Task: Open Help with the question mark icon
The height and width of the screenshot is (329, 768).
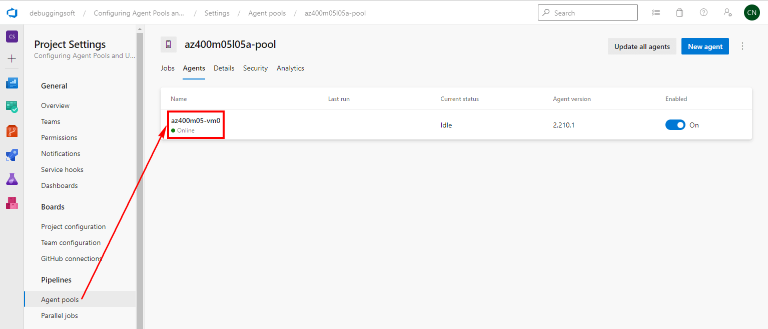Action: click(703, 12)
